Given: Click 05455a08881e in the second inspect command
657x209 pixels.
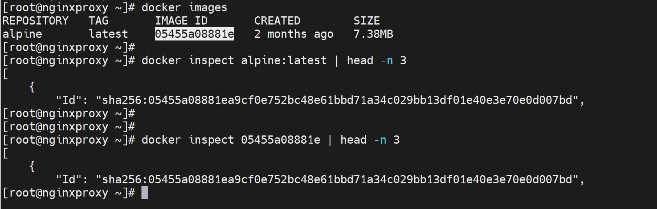Looking at the screenshot, I should coord(280,140).
